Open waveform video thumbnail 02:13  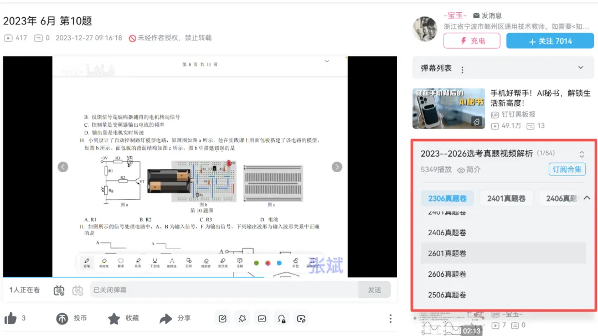pos(448,324)
